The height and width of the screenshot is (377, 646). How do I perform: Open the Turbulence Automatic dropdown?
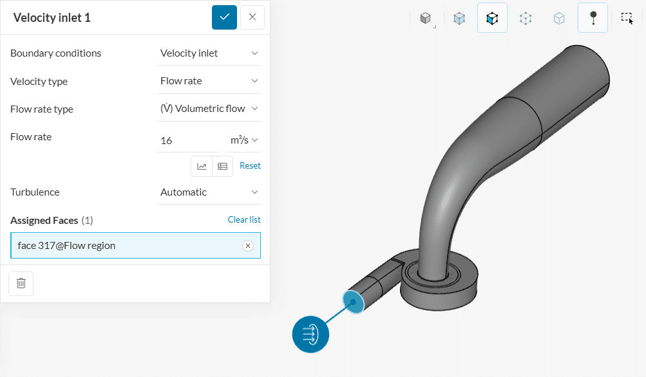click(209, 192)
